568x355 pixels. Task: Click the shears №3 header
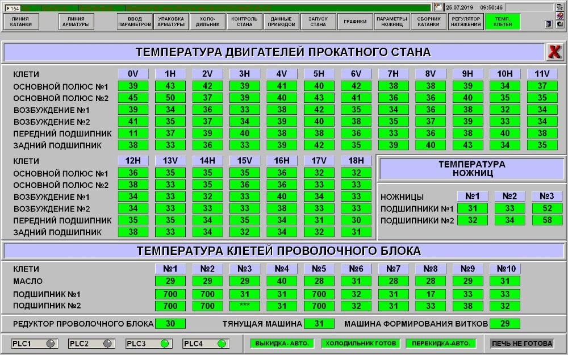546,196
